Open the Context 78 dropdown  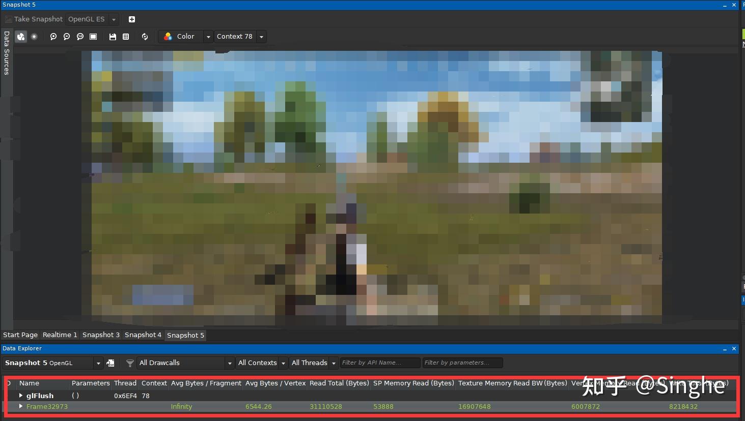pyautogui.click(x=240, y=37)
